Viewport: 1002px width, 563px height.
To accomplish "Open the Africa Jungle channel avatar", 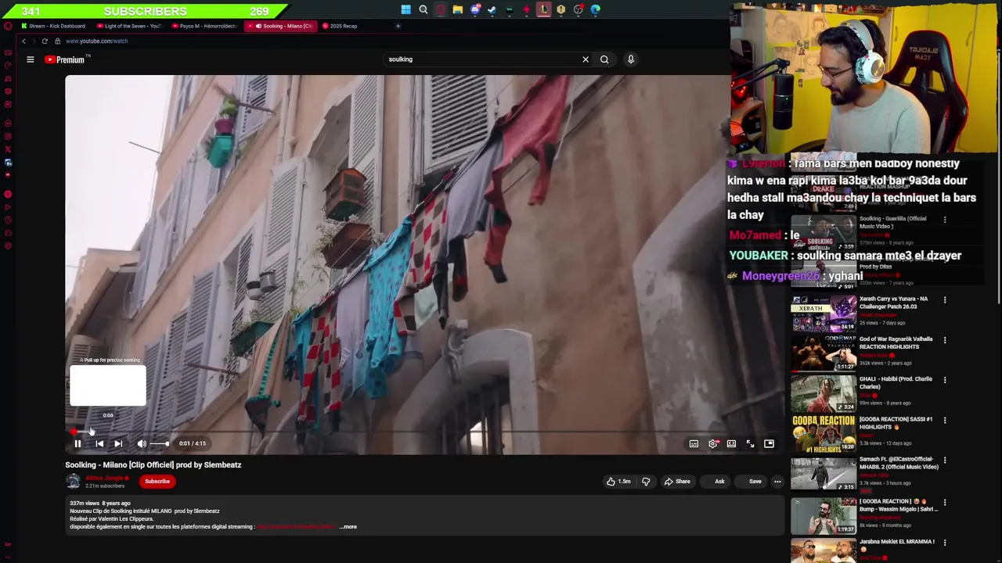I will pyautogui.click(x=73, y=482).
